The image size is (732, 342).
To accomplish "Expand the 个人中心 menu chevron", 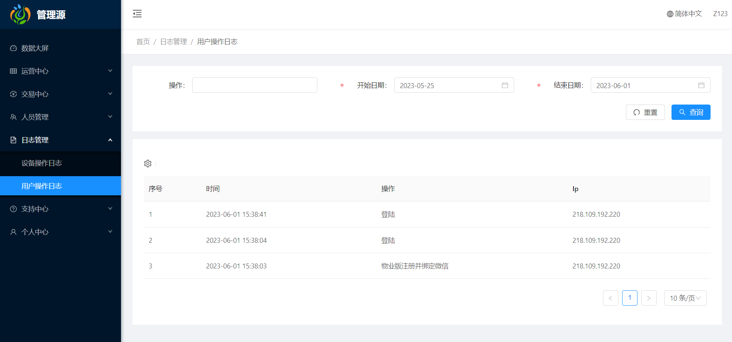I will (110, 232).
